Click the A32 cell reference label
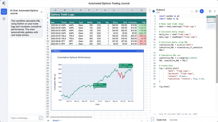Image resolution: width=218 pixels, height=122 pixels. coord(158,12)
